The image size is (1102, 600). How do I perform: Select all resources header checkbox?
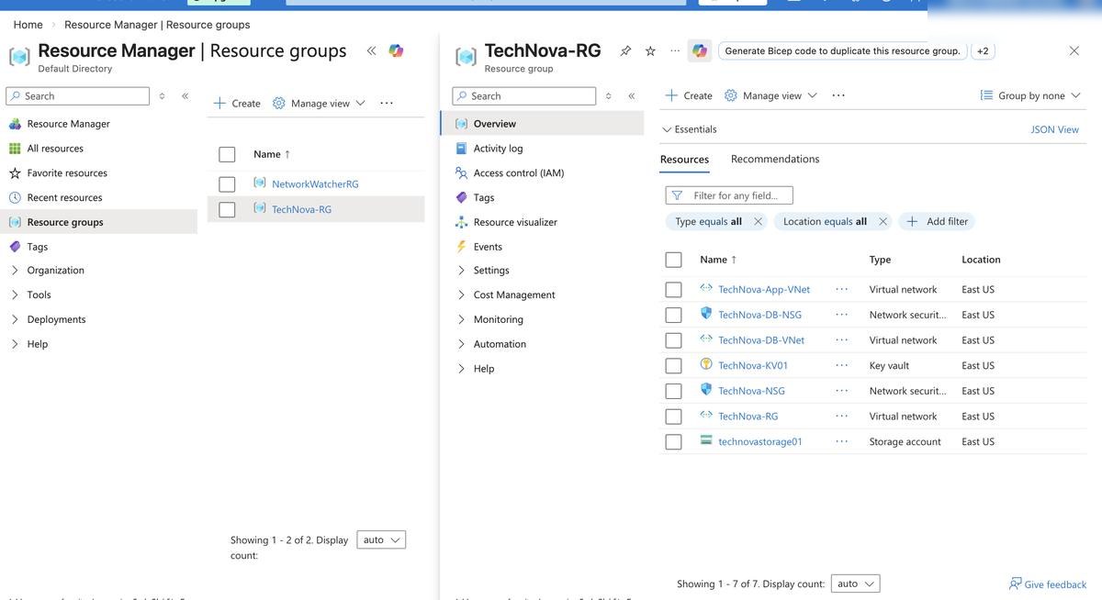point(673,260)
